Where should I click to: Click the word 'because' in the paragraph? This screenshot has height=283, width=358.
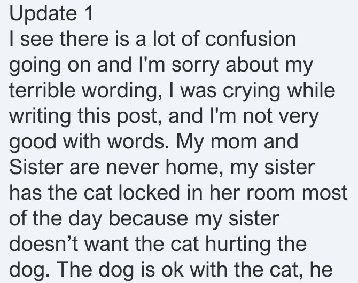(x=148, y=218)
